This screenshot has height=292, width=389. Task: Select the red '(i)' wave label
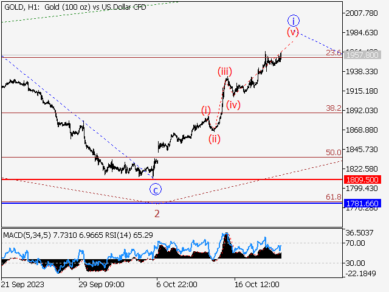[x=205, y=110]
